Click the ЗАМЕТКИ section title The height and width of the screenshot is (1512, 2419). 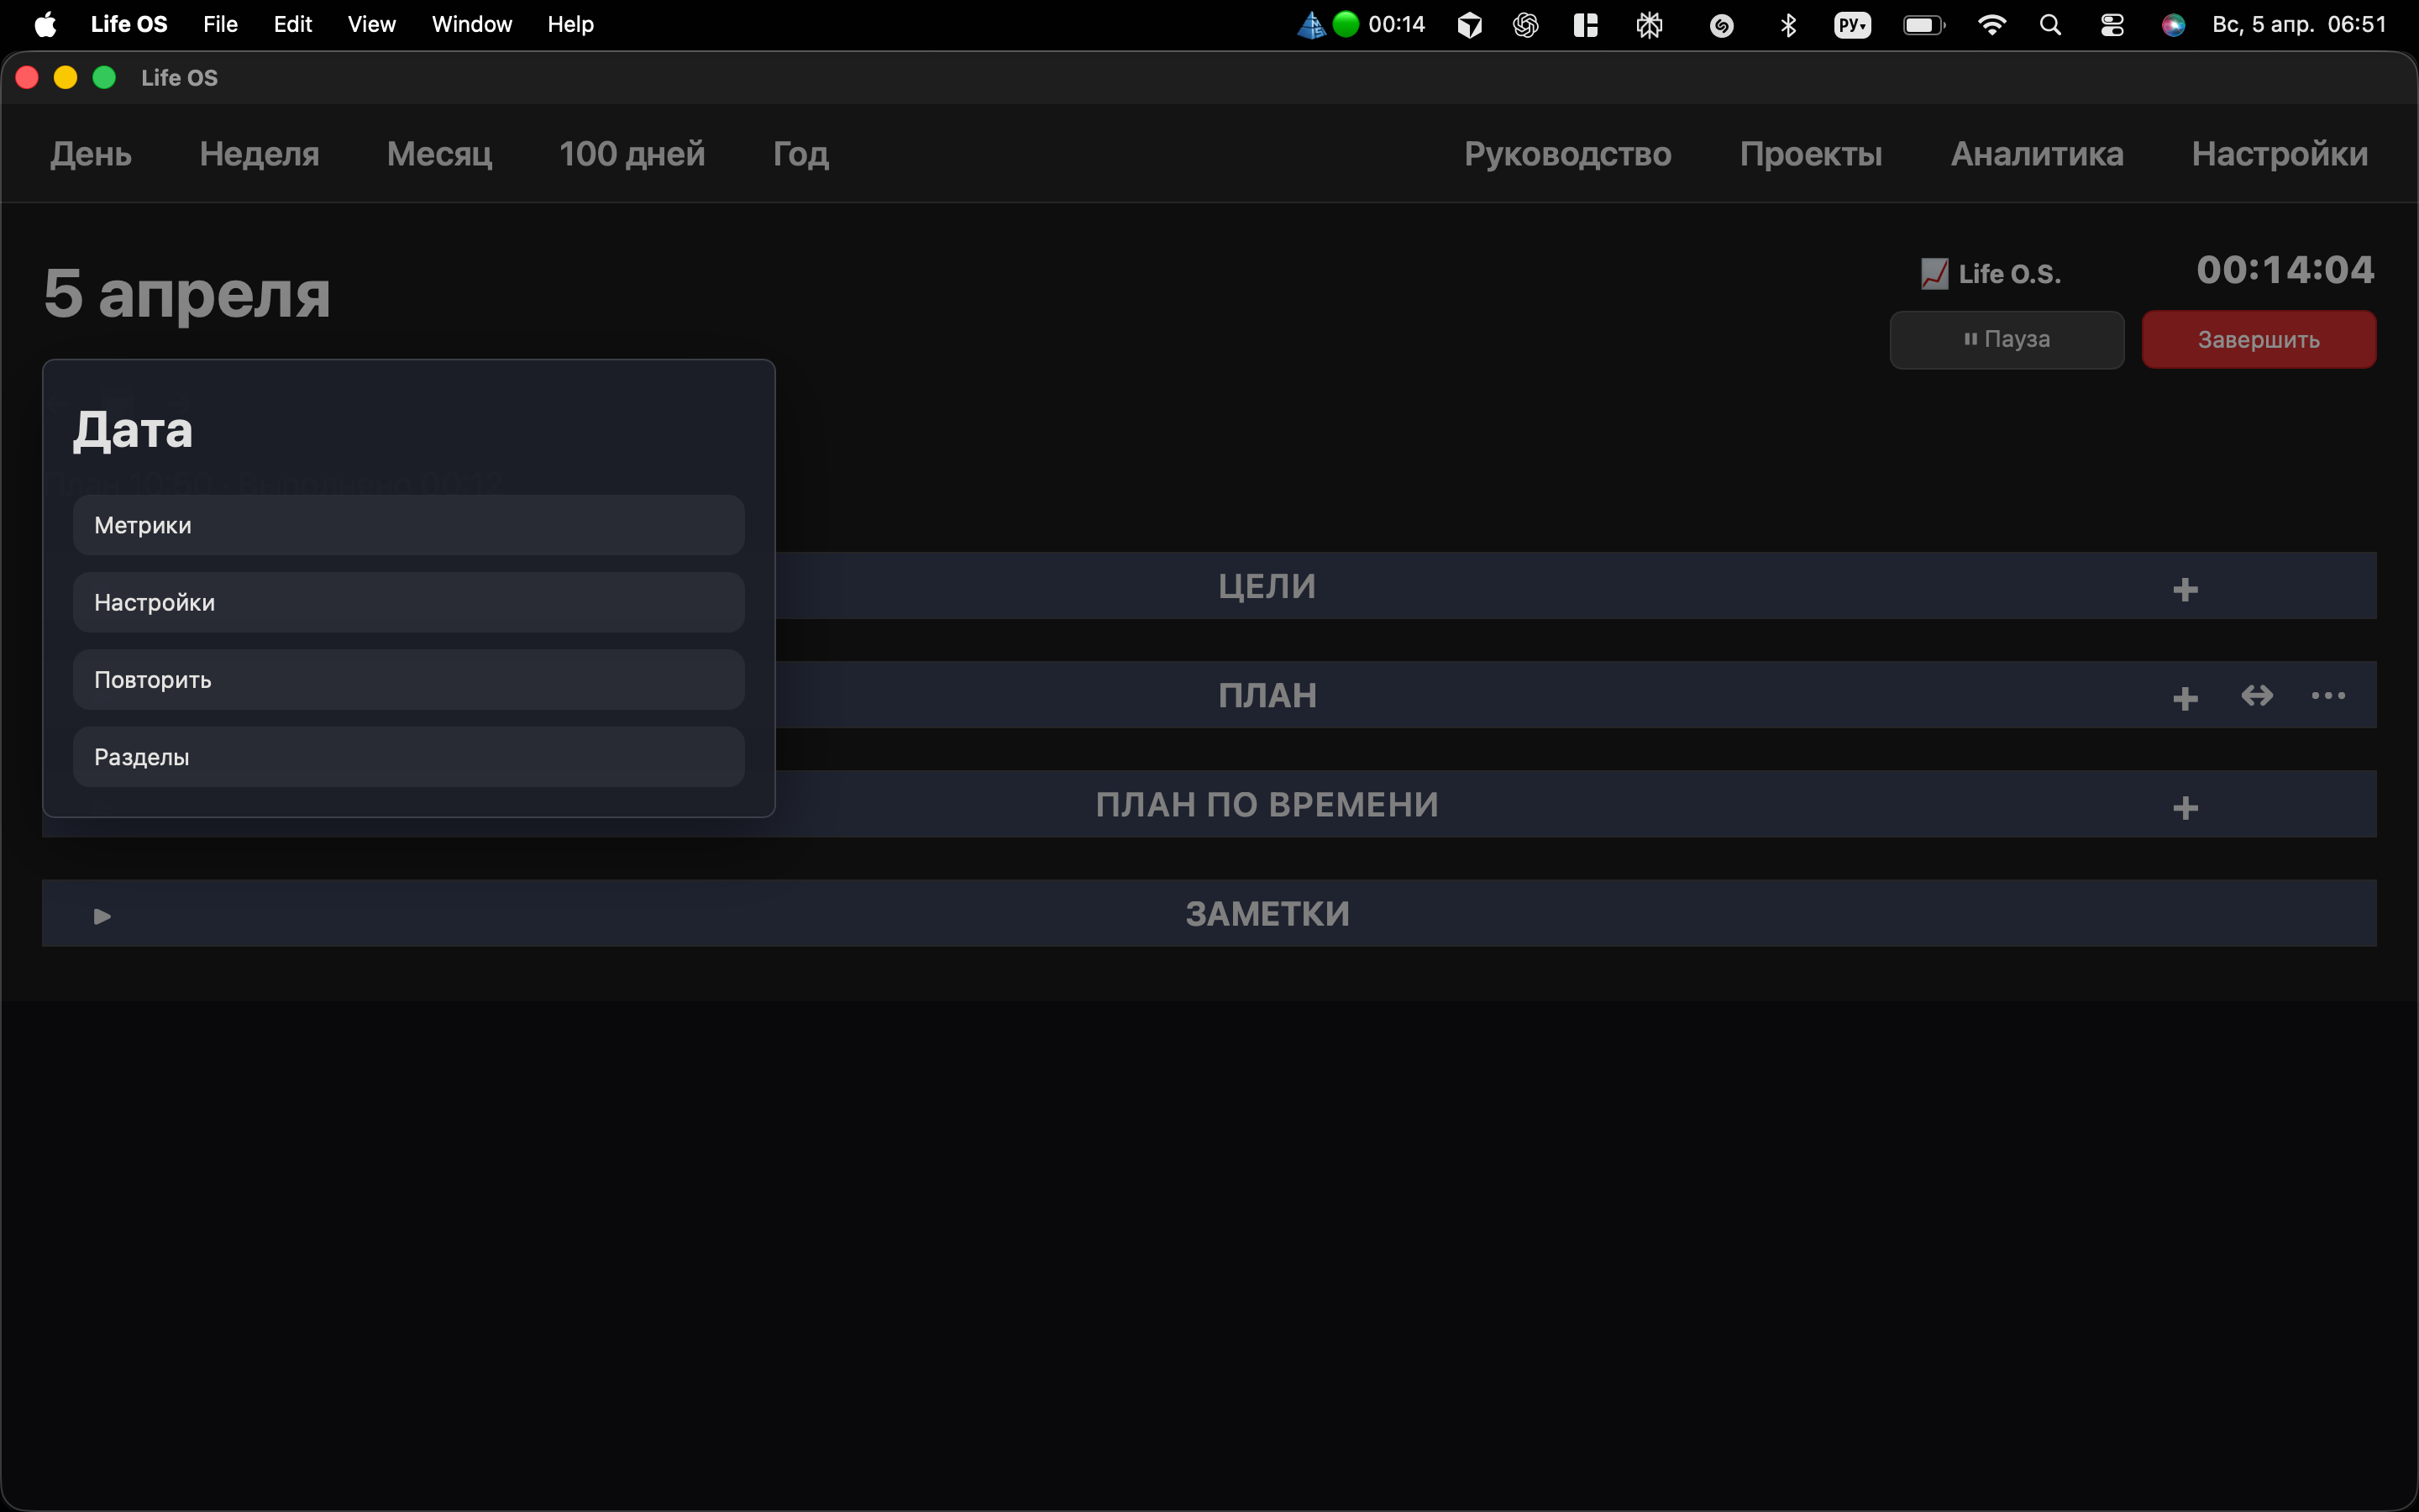click(1267, 914)
